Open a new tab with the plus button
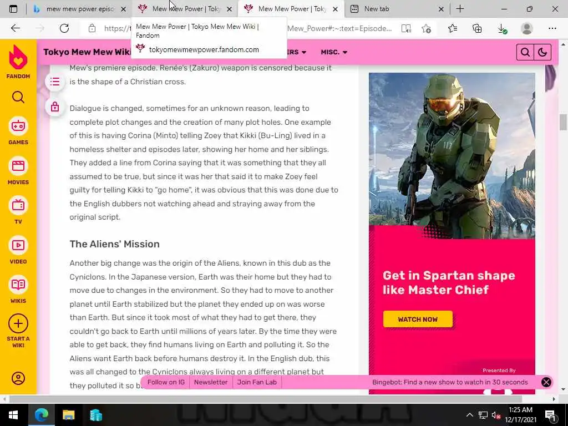Image resolution: width=568 pixels, height=426 pixels. point(460,9)
